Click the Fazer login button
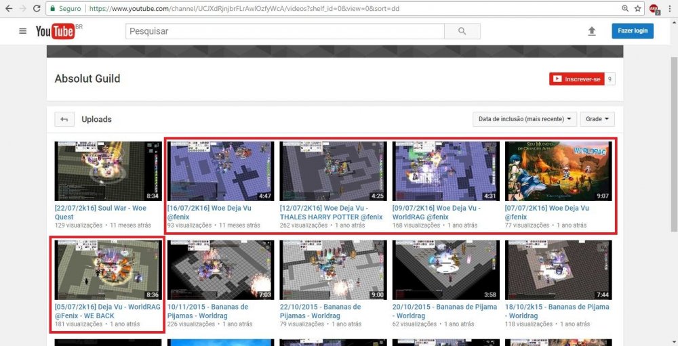Image resolution: width=678 pixels, height=346 pixels. [x=633, y=30]
